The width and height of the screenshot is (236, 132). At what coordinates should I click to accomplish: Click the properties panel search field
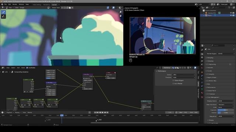[218, 45]
